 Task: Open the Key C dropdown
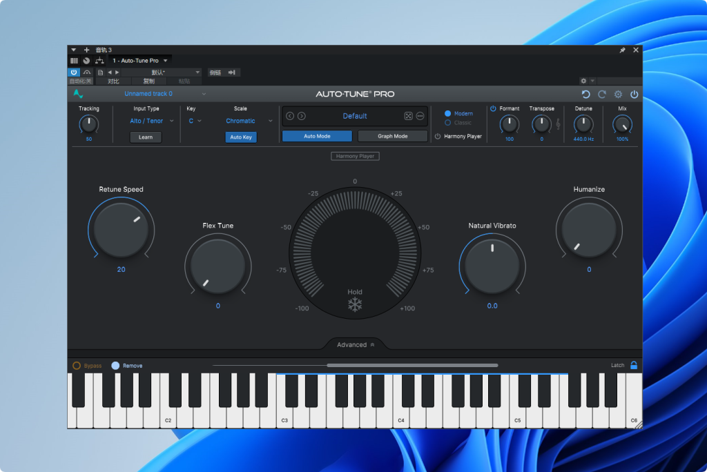click(195, 121)
